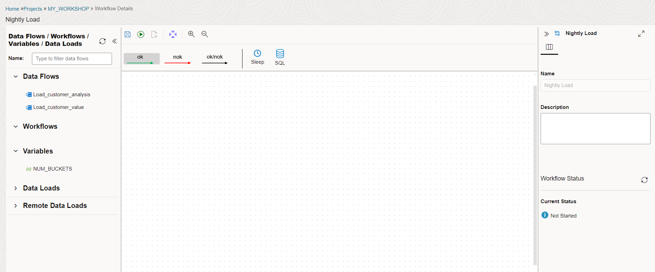This screenshot has height=272, width=655.
Task: Click the Data Loads heading text
Action: point(41,188)
